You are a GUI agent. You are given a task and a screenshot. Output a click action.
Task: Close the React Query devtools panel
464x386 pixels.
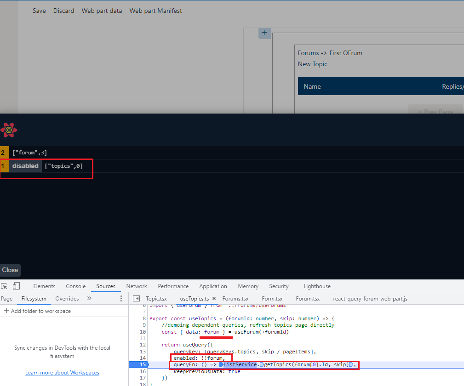[x=10, y=270]
